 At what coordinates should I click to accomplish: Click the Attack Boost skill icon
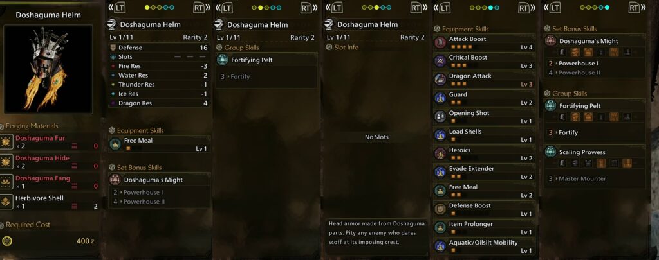point(440,42)
